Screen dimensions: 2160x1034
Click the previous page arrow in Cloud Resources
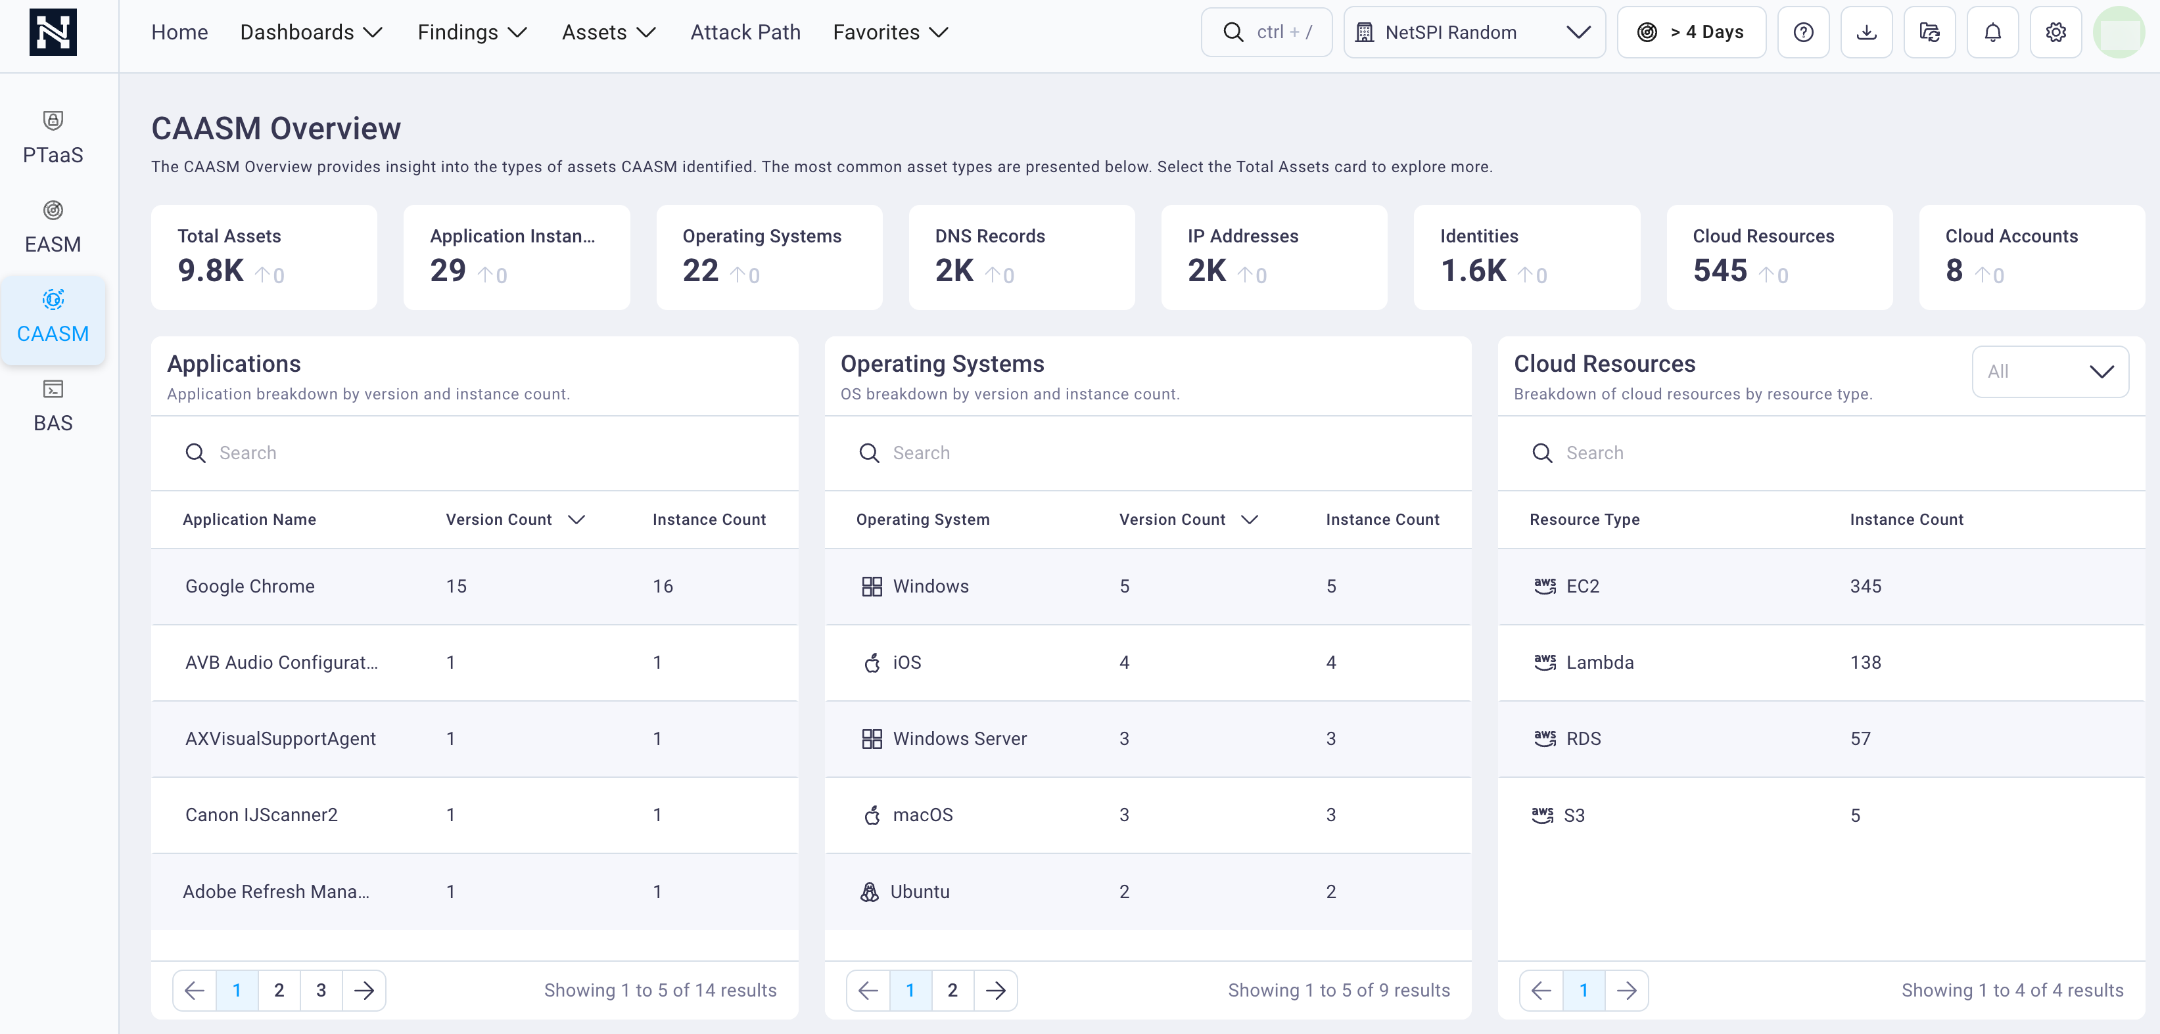[x=1541, y=991]
